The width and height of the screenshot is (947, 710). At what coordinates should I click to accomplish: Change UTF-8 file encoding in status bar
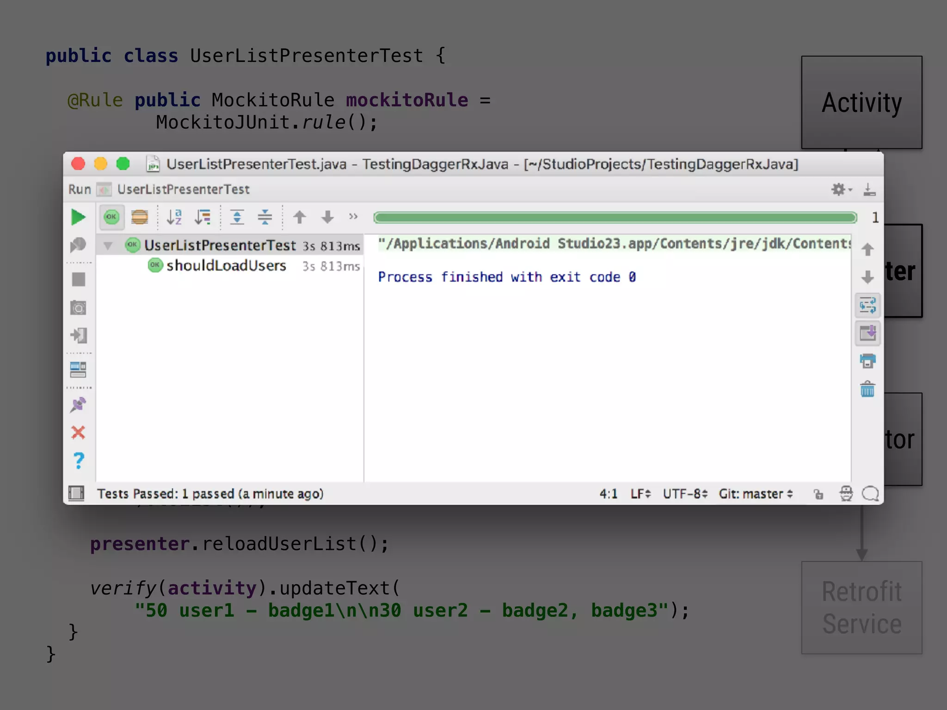(x=685, y=494)
